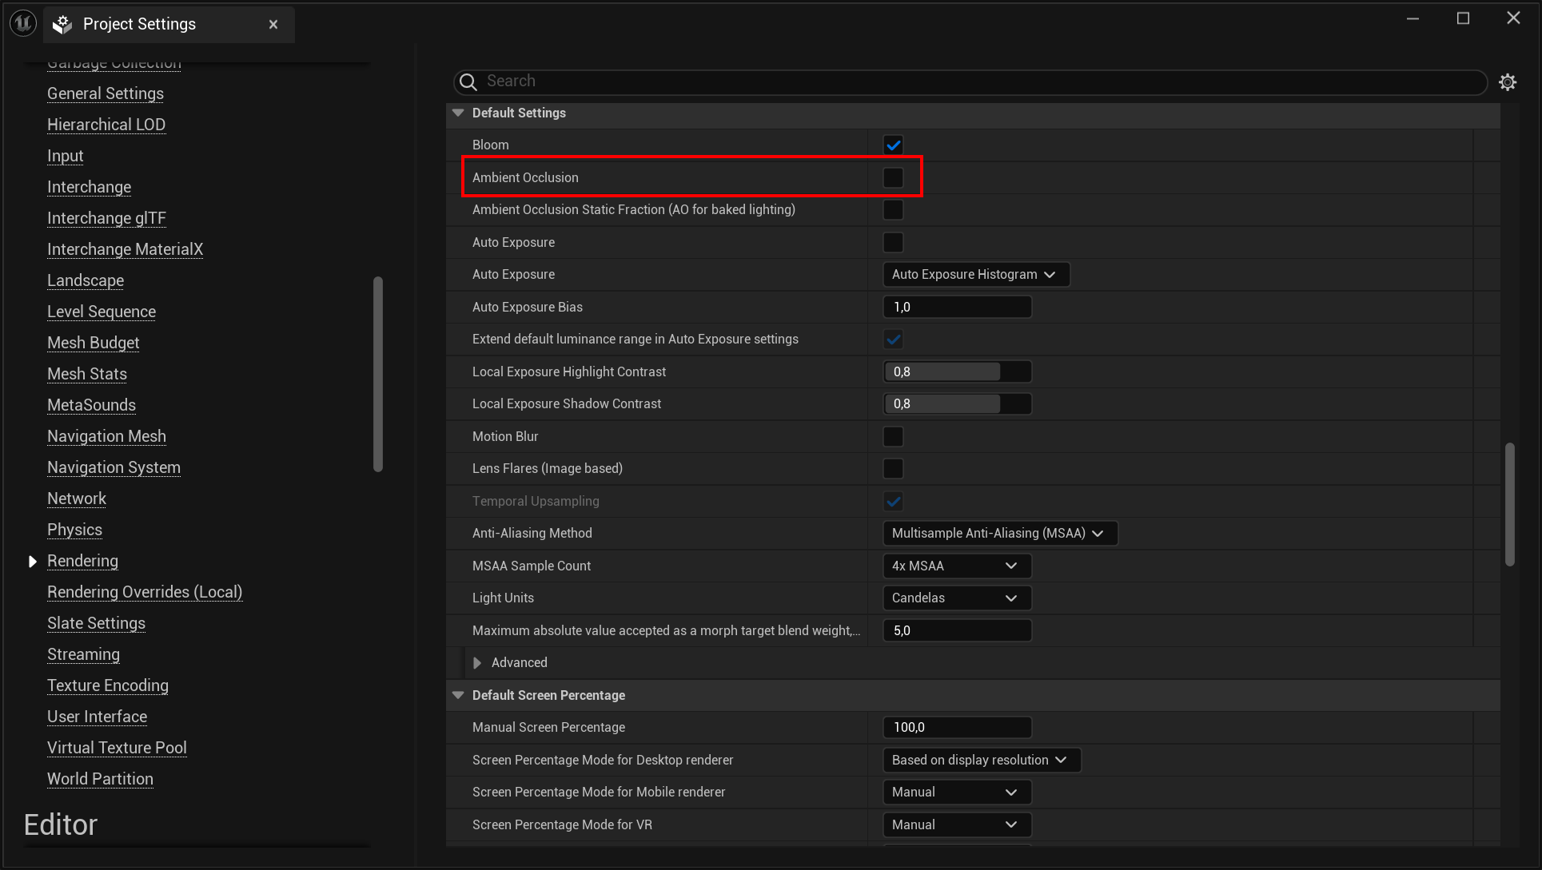The height and width of the screenshot is (870, 1542).
Task: Uncheck Extend default luminance range setting
Action: point(893,339)
